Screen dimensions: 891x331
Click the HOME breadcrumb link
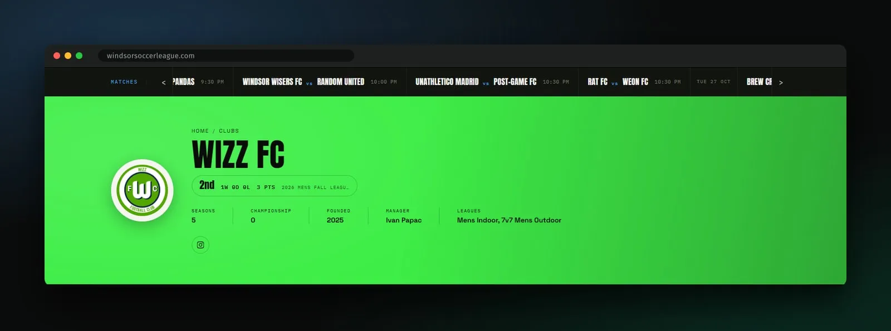click(200, 131)
